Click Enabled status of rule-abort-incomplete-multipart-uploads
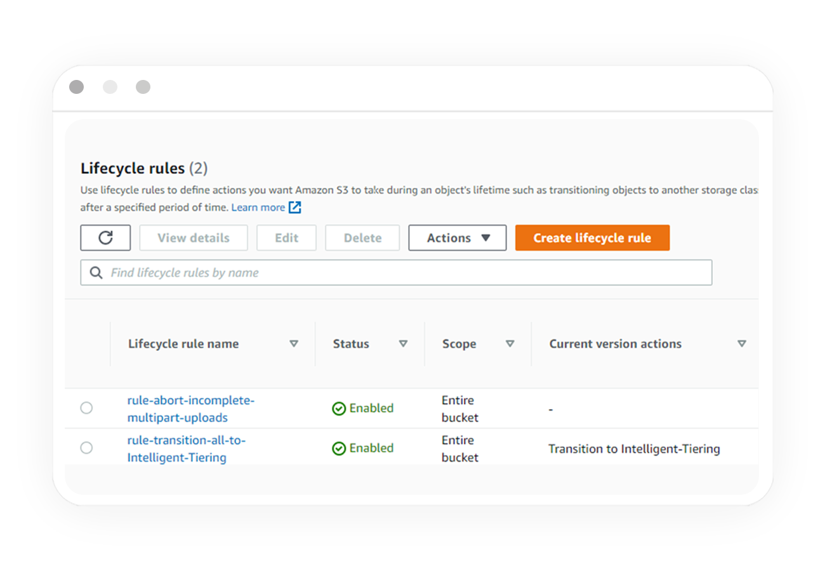This screenshot has height=571, width=825. click(x=371, y=408)
